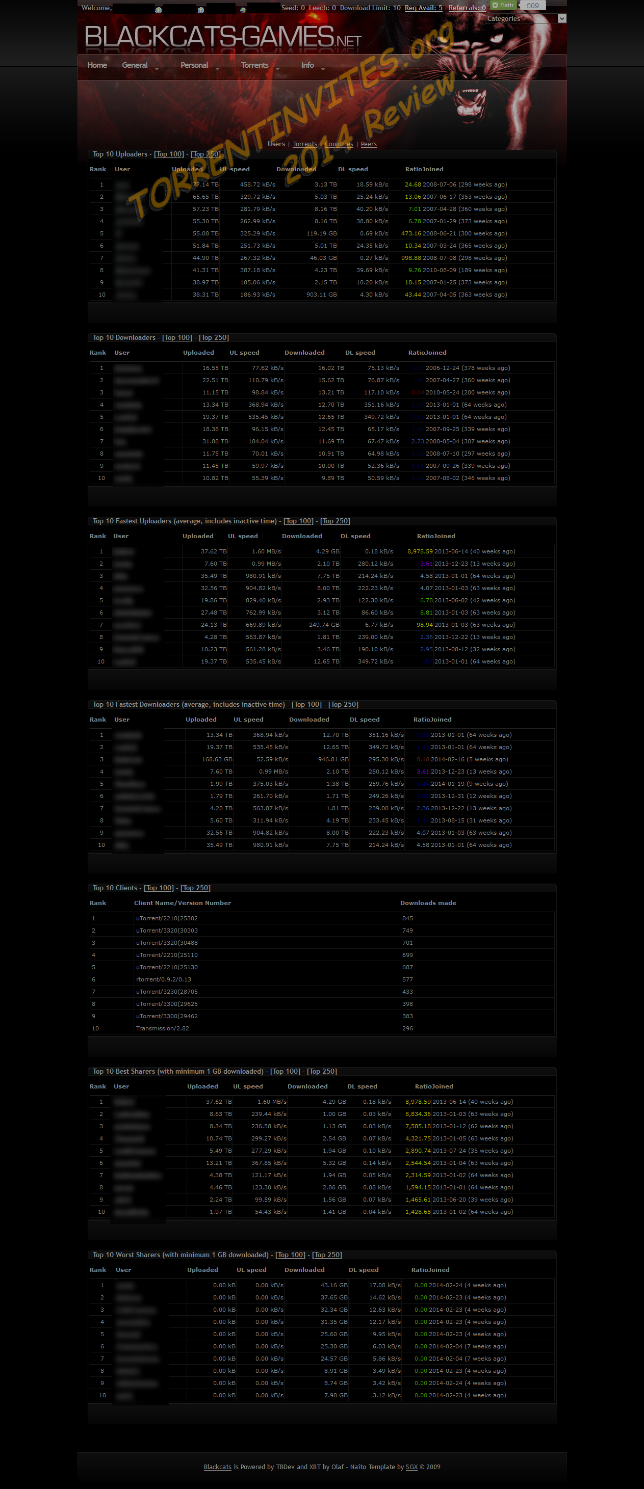The image size is (644, 1489).
Task: Click client row uTorrent/3230(28705
Action: 322,992
